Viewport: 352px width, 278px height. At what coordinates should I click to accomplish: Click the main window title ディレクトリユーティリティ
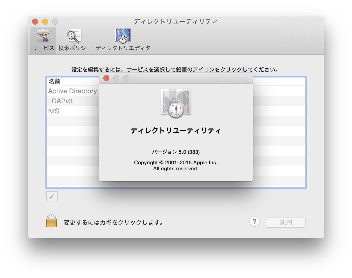point(175,22)
